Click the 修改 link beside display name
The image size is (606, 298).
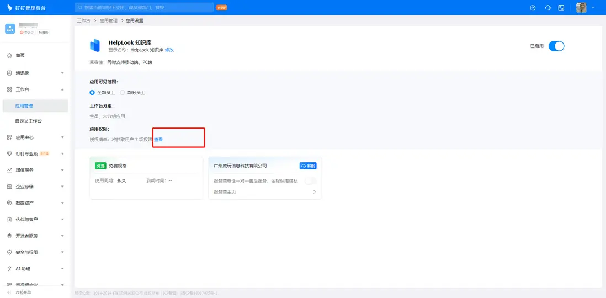169,50
